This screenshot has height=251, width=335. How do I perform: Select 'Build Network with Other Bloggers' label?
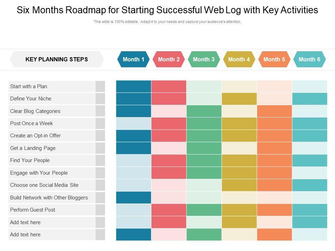pos(49,198)
